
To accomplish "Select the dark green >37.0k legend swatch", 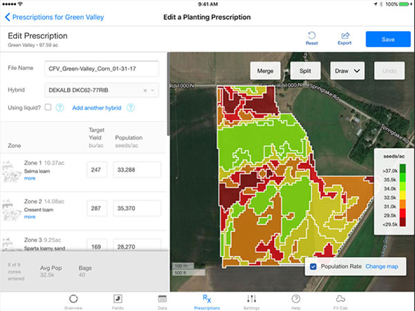I will tap(403, 167).
